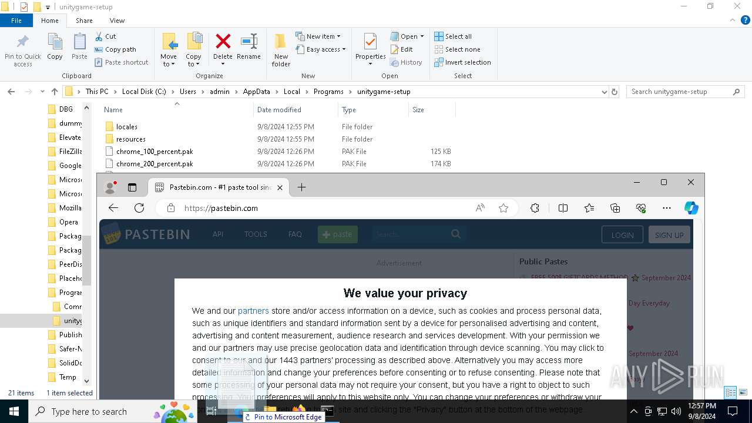
Task: Click the Paste icon in the ribbon
Action: click(x=79, y=42)
